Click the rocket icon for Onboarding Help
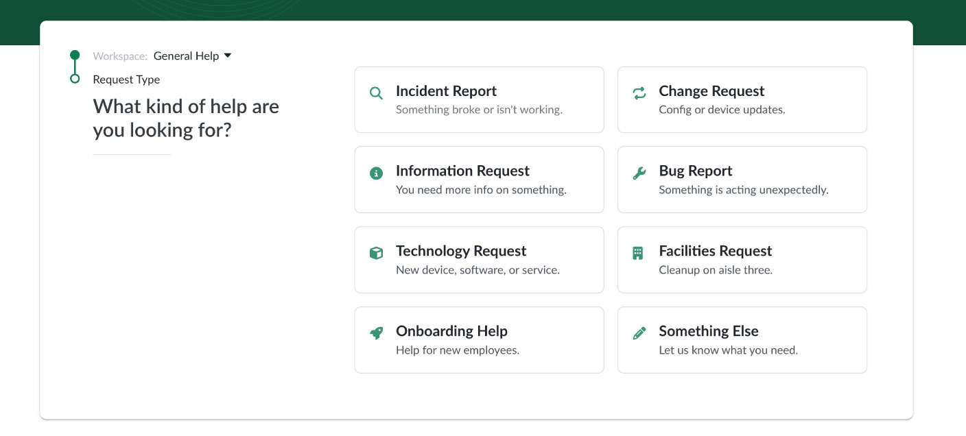Screen dimensions: 966x436 [376, 333]
